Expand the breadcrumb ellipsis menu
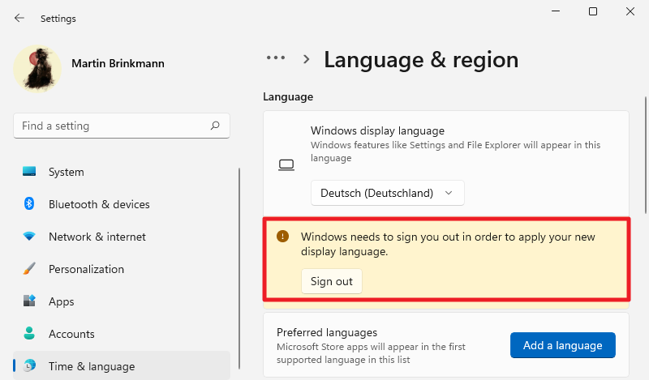Viewport: 649px width, 380px height. 276,58
